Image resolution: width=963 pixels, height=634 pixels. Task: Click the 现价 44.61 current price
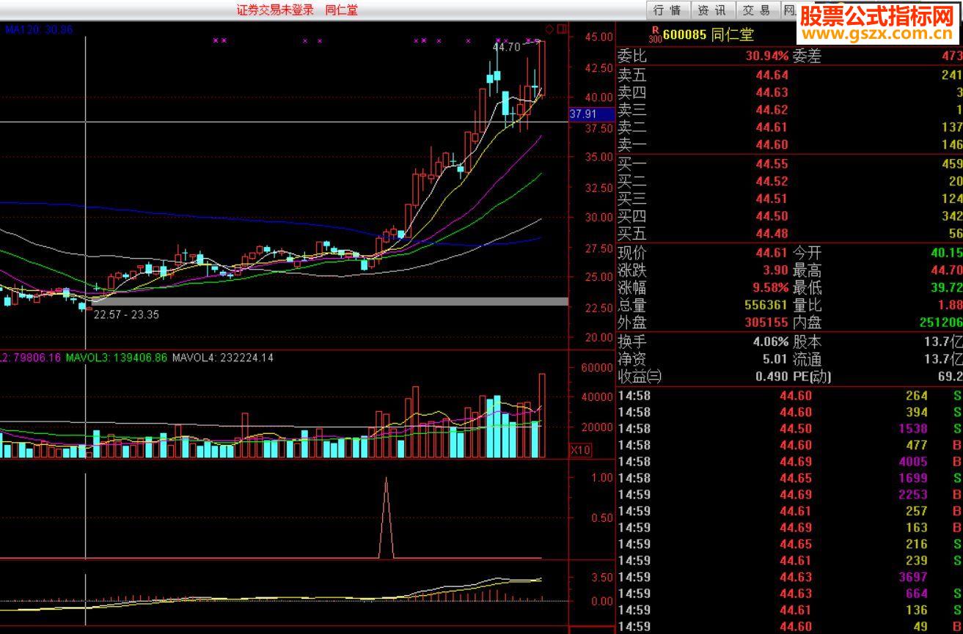[x=772, y=253]
